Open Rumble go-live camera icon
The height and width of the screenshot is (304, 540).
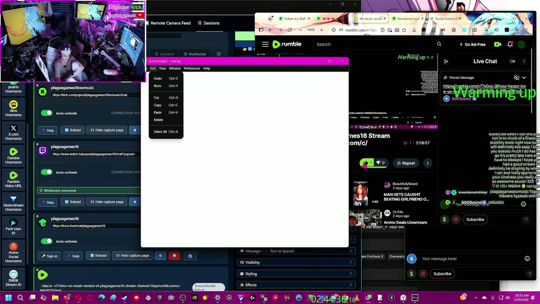pos(497,44)
